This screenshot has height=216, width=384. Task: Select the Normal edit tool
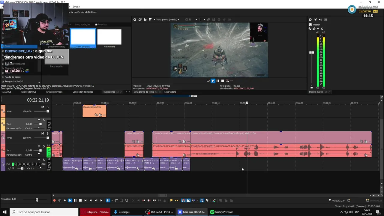point(108,200)
